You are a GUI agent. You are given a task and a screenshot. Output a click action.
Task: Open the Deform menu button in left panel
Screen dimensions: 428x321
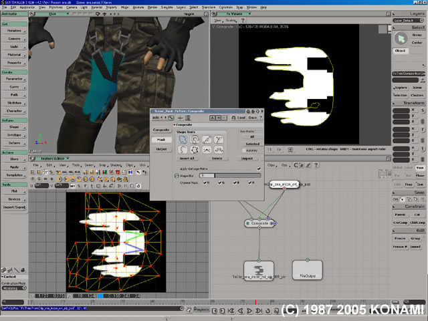pos(14,143)
